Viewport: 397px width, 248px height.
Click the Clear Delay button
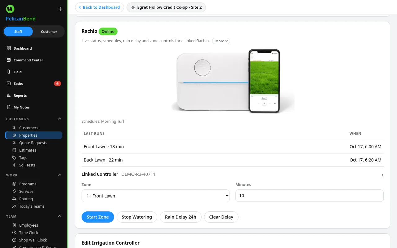tap(221, 217)
